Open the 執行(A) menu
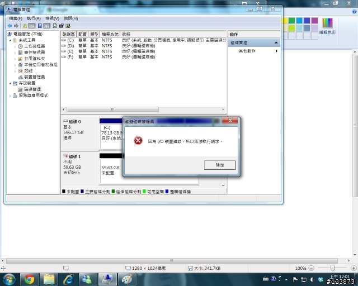Image resolution: width=358 pixels, height=286 pixels. coord(34,18)
